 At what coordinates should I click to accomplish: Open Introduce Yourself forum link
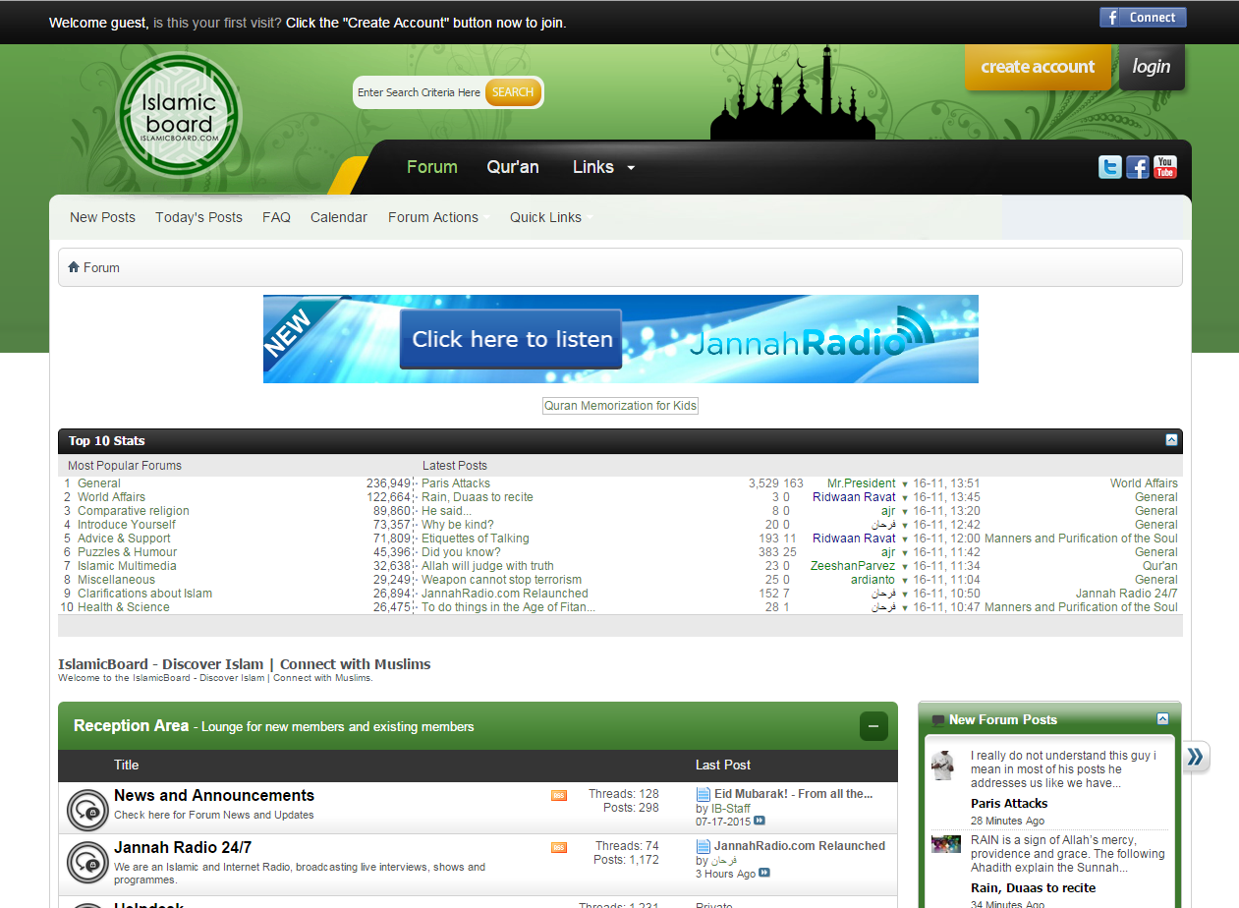coord(127,525)
